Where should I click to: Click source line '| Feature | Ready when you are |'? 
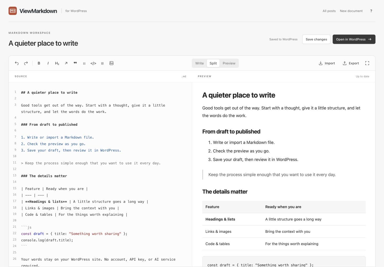pyautogui.click(x=54, y=189)
